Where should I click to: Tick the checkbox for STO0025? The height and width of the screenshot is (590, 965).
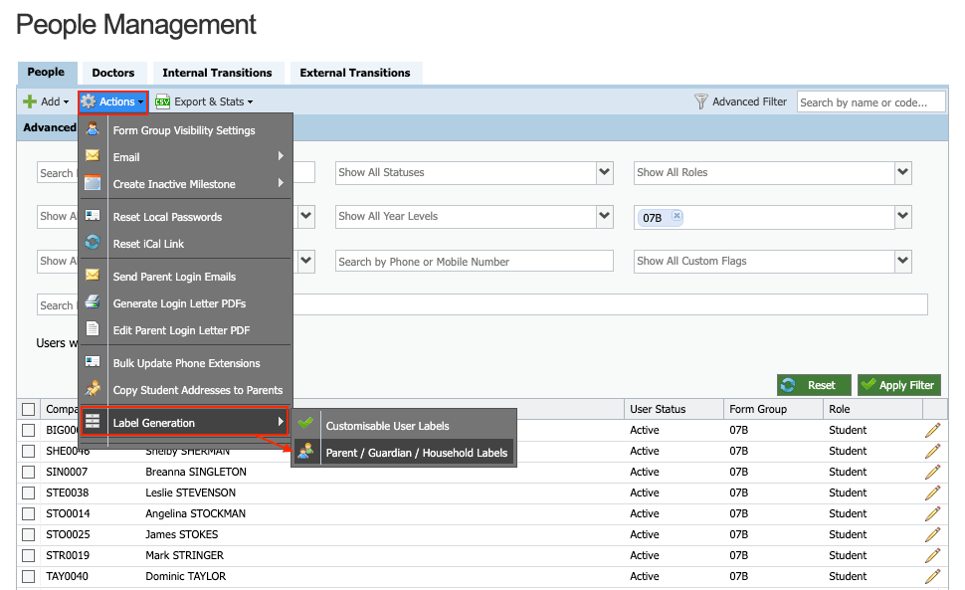point(28,534)
